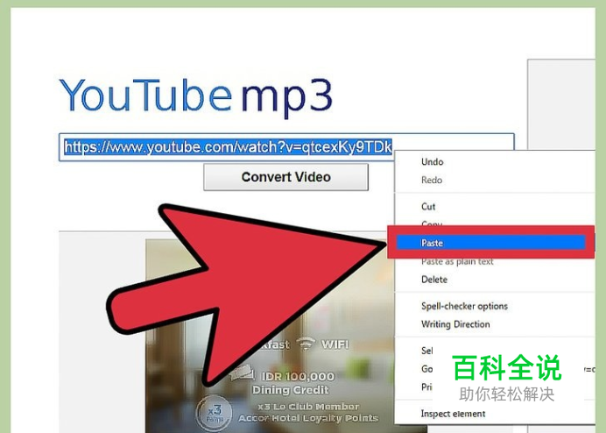
Task: Choose Redo from the context menu
Action: tap(432, 180)
